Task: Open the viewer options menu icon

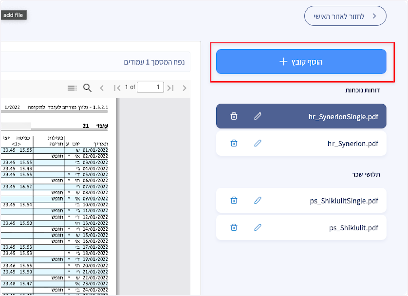Action: [72, 88]
